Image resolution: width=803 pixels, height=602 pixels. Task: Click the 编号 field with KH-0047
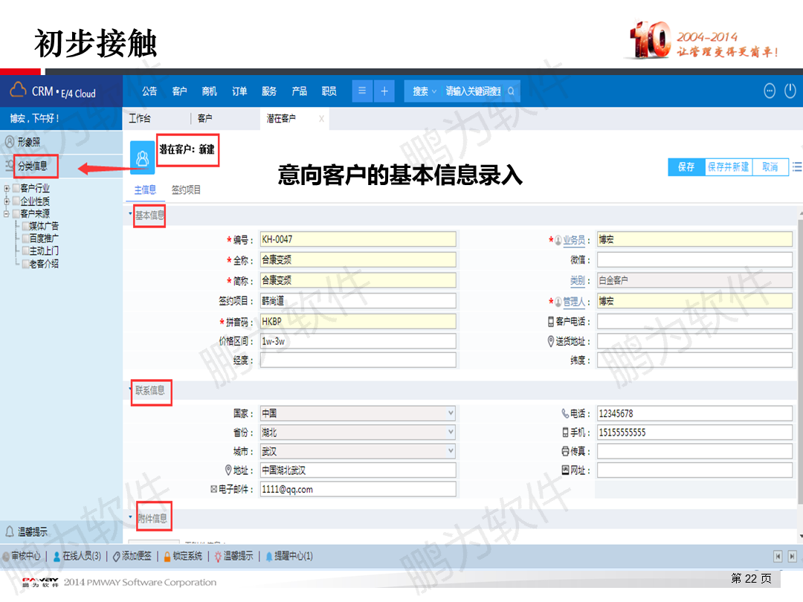click(358, 239)
